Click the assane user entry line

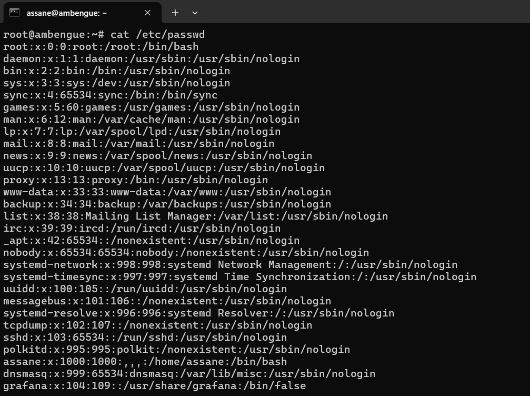tap(145, 362)
